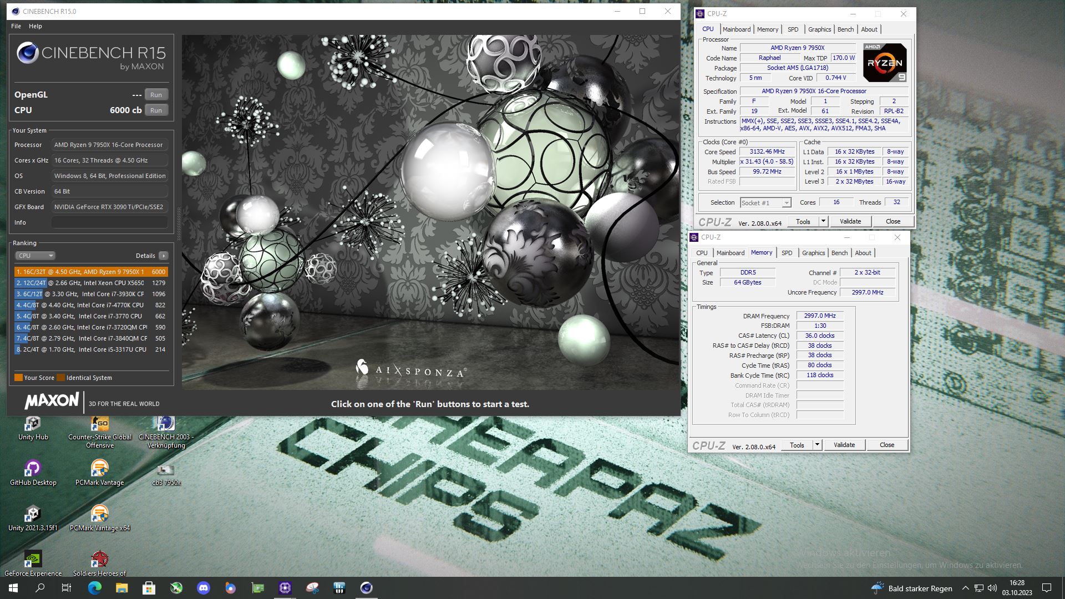Switch to Mainboard tab in upper CPU-Z window

click(736, 29)
